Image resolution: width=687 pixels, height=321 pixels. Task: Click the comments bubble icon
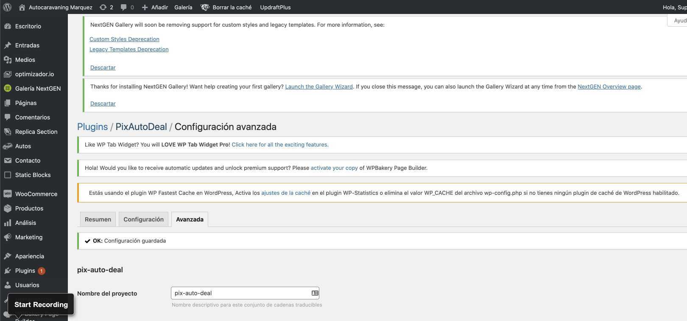(x=123, y=7)
